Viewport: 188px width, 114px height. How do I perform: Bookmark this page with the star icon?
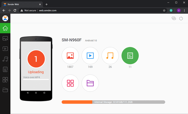[x=164, y=10]
